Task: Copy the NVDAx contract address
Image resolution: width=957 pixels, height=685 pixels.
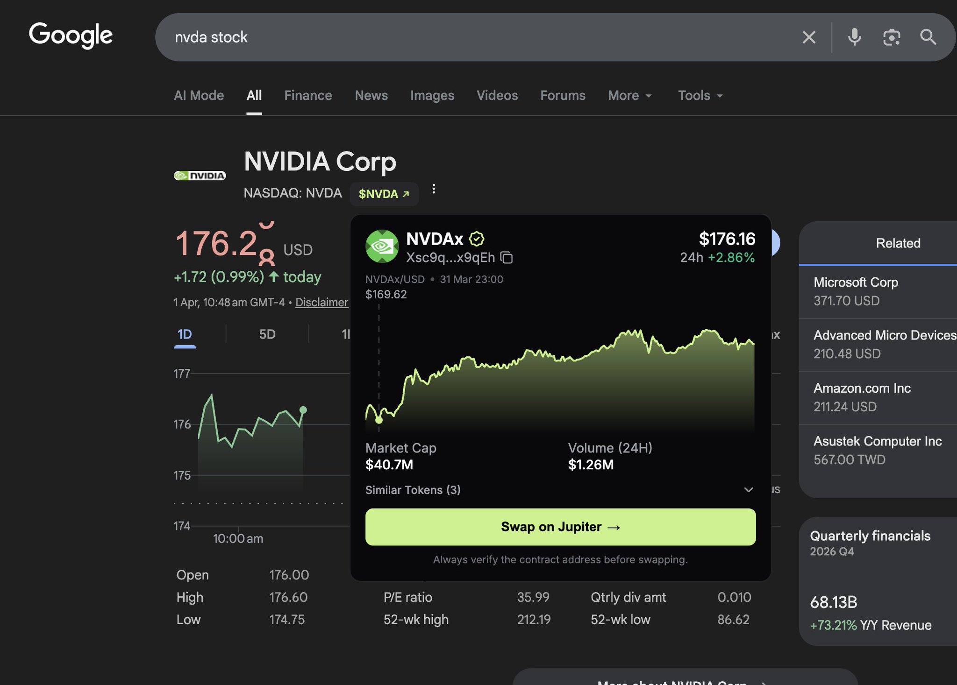Action: [507, 258]
